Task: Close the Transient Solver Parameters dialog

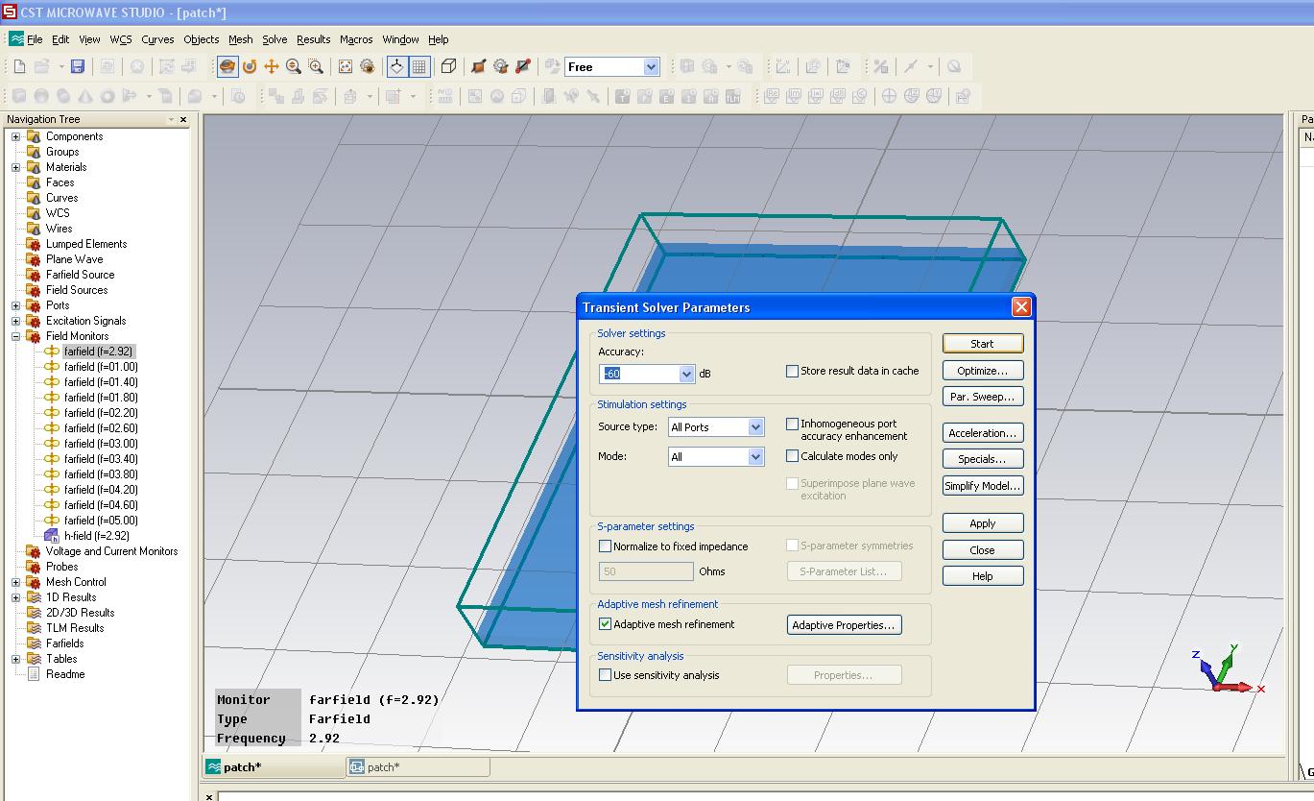Action: click(1021, 307)
